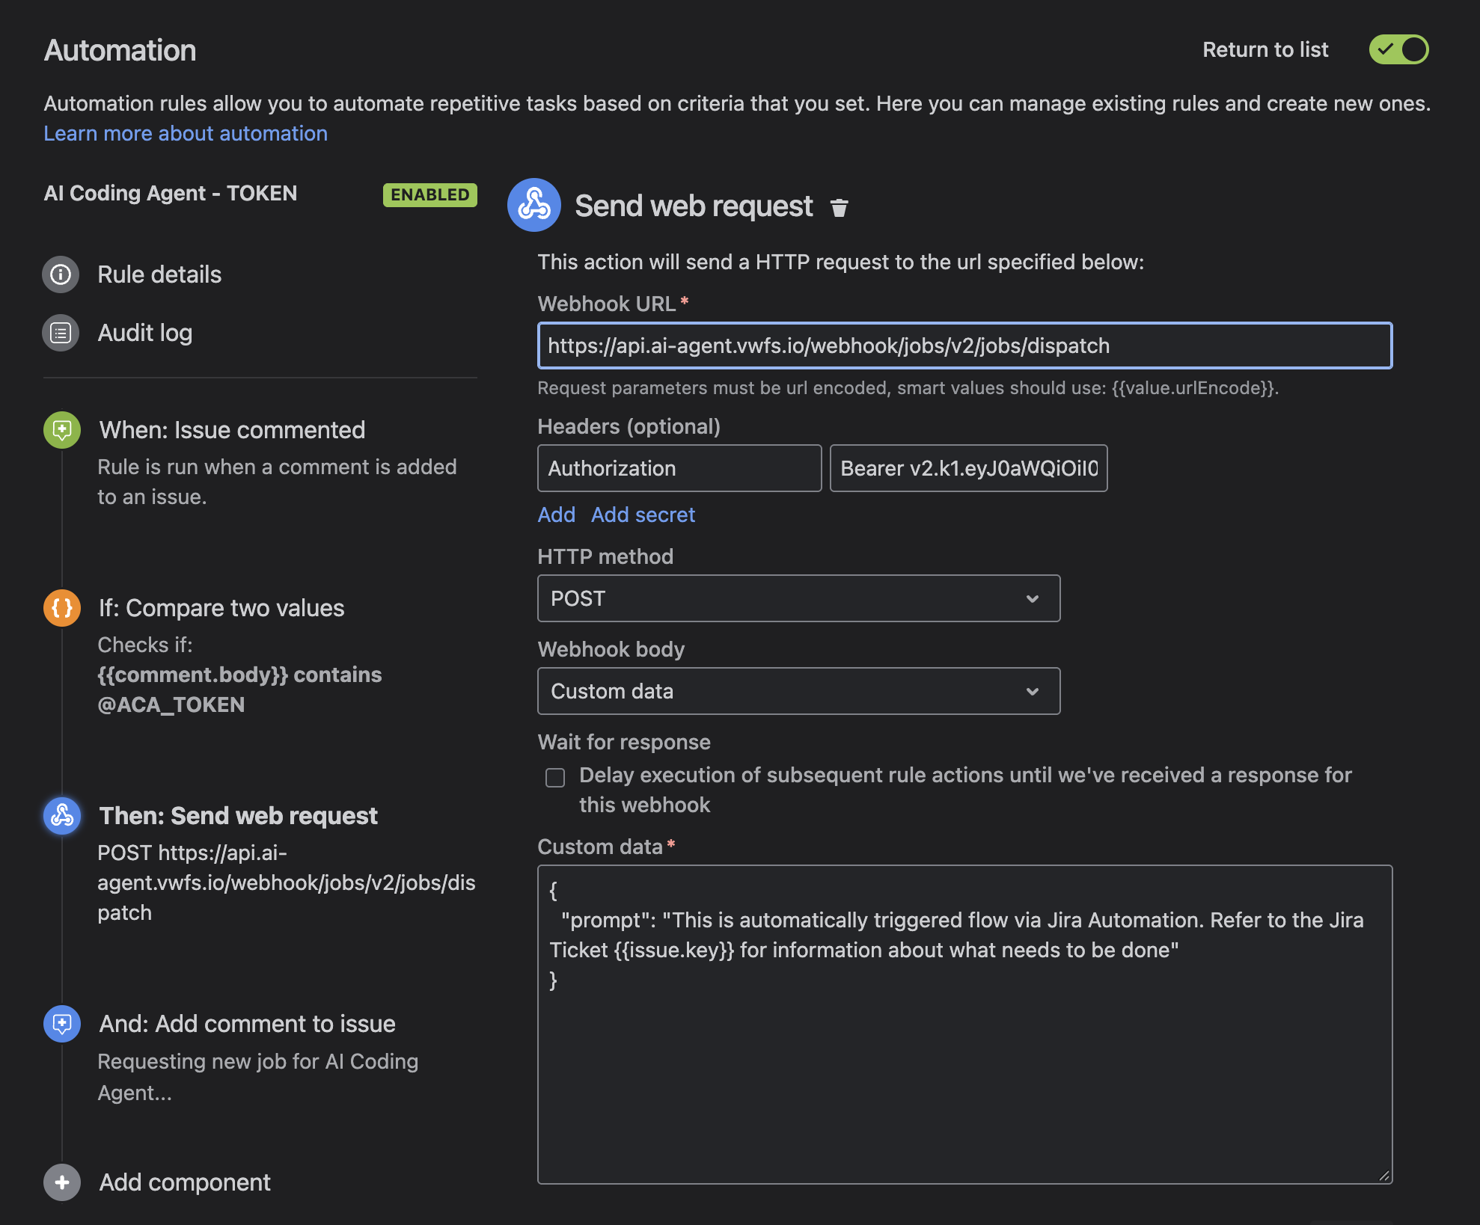Viewport: 1480px width, 1225px height.
Task: Open Audit log section
Action: [x=145, y=333]
